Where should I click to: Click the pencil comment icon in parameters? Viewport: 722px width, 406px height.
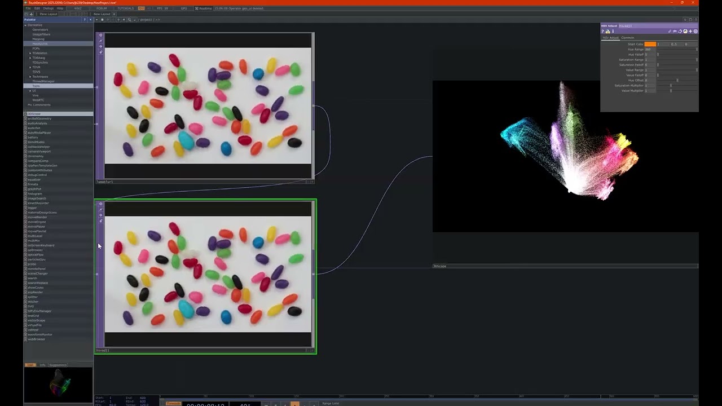click(x=670, y=32)
